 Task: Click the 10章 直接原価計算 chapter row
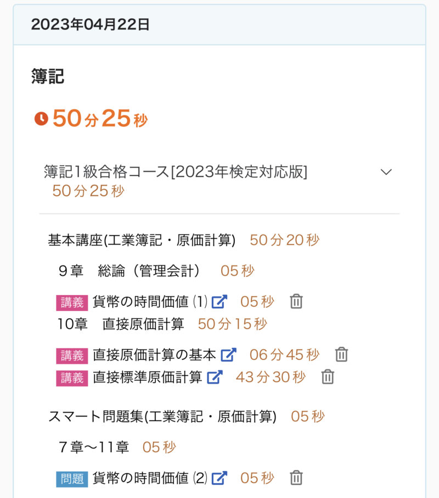[121, 324]
